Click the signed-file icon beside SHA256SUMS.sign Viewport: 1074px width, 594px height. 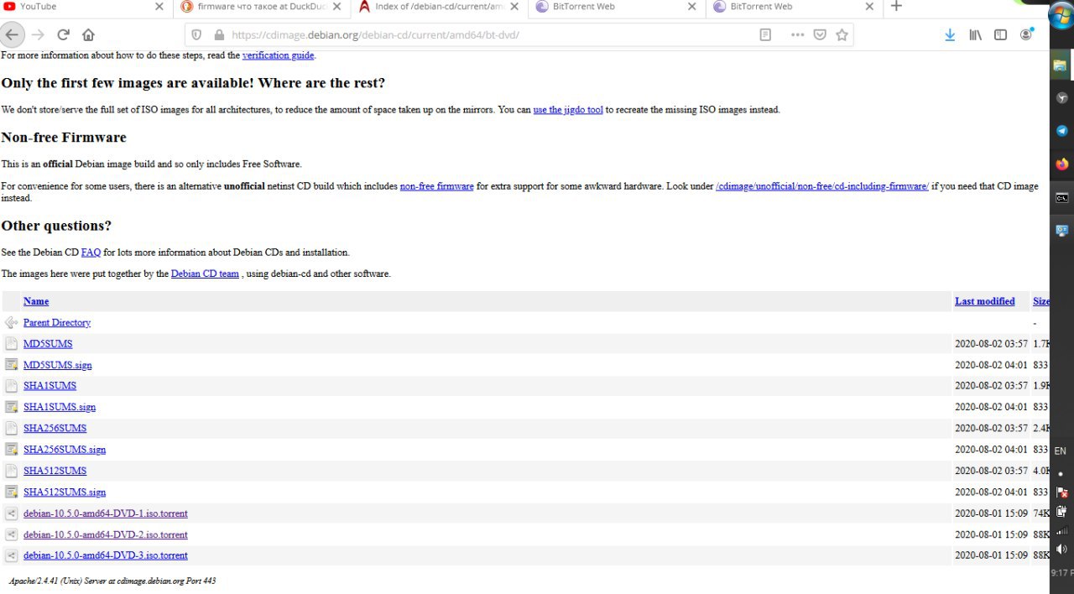coord(11,450)
